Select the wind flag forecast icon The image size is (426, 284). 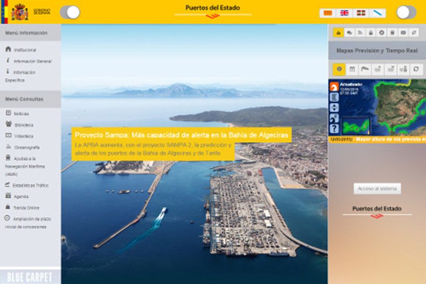pos(364,69)
